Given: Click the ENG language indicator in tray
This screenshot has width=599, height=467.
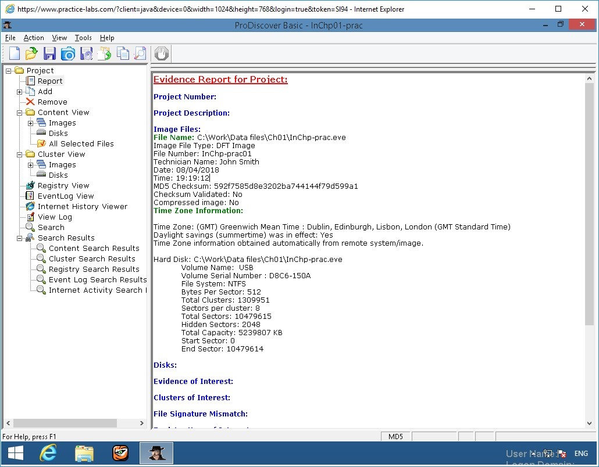Looking at the screenshot, I should point(581,454).
